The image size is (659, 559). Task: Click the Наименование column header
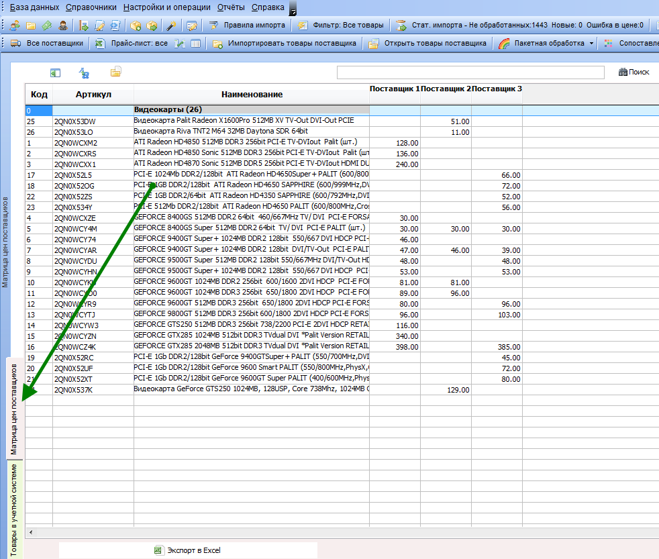(252, 95)
